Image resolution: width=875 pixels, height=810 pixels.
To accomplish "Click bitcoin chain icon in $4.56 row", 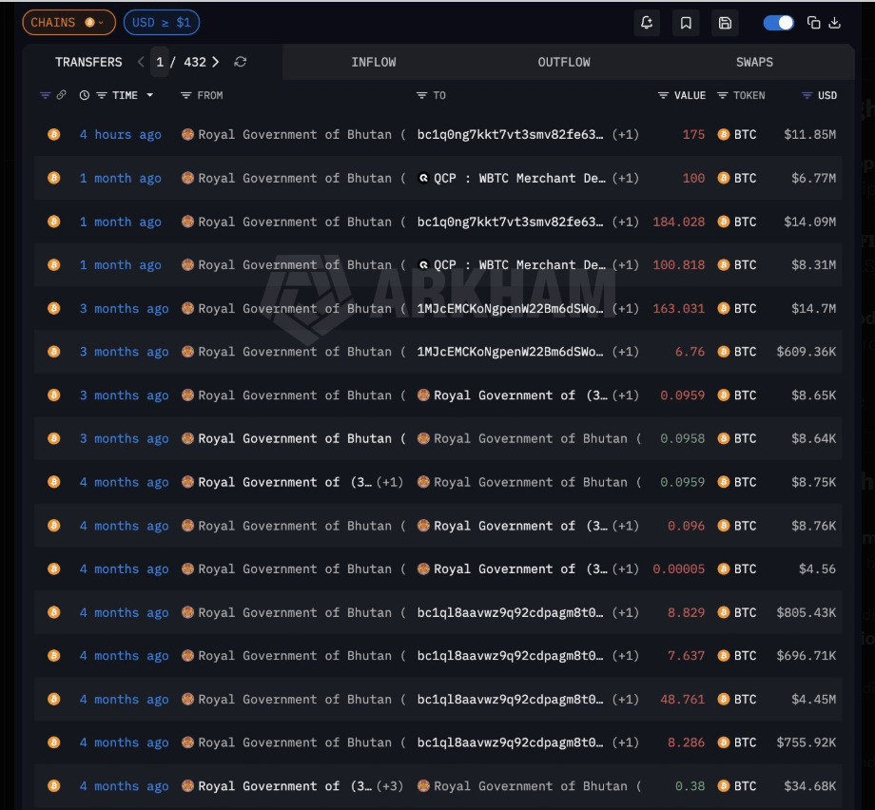I will (54, 569).
